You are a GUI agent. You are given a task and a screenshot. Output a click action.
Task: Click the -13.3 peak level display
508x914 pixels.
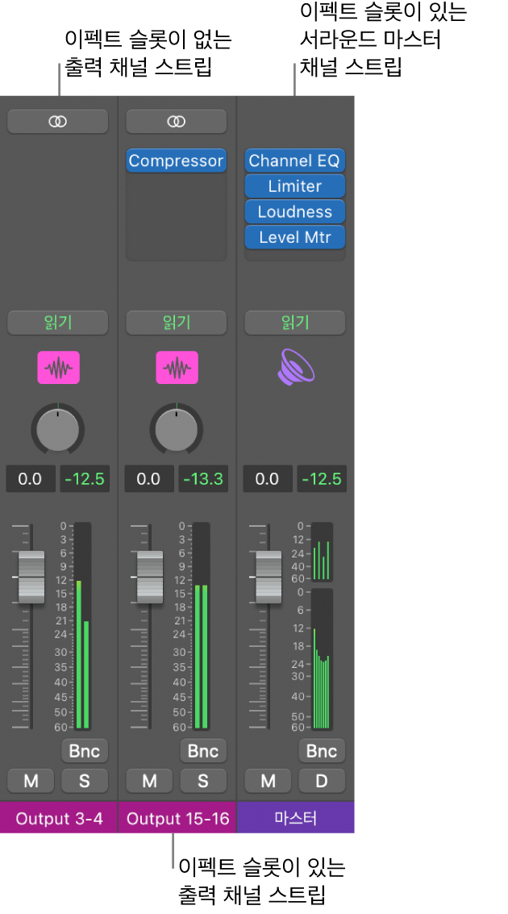point(203,479)
